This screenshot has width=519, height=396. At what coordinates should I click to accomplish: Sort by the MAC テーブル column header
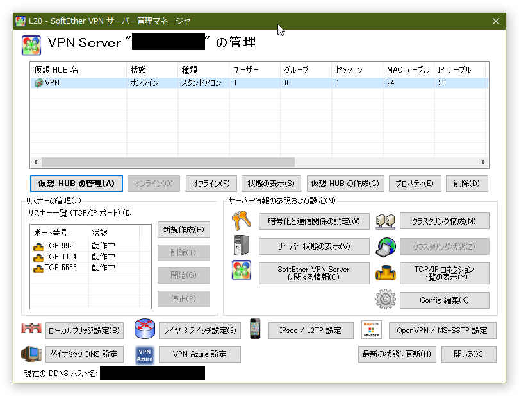click(409, 70)
